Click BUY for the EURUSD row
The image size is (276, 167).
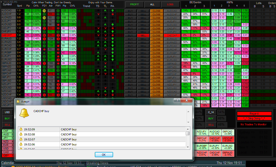[130, 60]
